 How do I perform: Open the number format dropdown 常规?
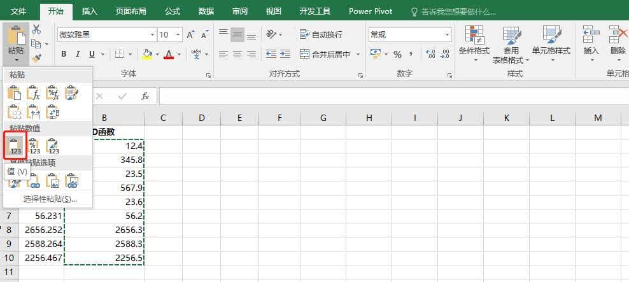click(448, 35)
